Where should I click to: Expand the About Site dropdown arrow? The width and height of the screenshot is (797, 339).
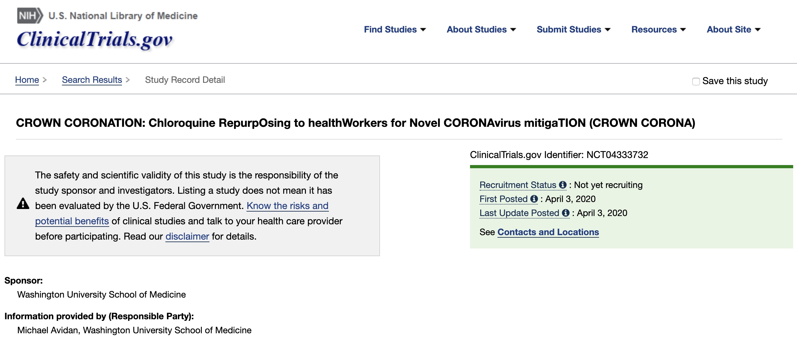tap(757, 30)
